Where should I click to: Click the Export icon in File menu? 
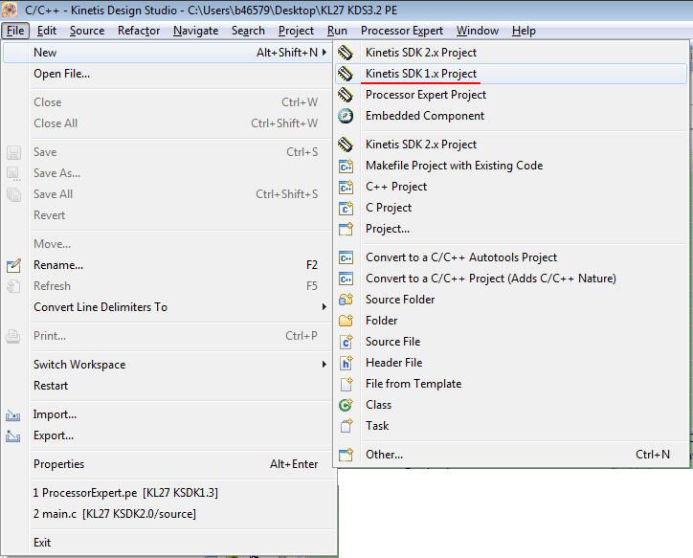click(12, 436)
